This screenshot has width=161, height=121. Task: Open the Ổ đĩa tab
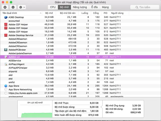click(94, 7)
